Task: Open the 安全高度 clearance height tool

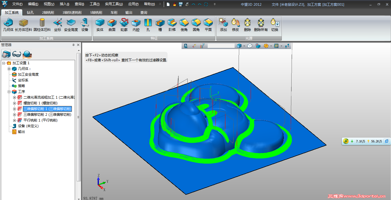Action: pos(71,25)
